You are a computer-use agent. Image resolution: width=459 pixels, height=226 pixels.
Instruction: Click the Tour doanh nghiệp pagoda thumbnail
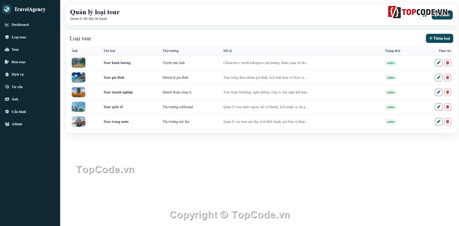click(78, 92)
